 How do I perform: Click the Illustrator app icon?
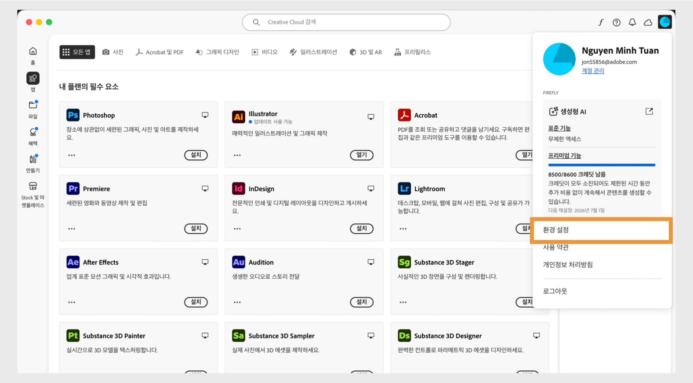click(x=239, y=116)
